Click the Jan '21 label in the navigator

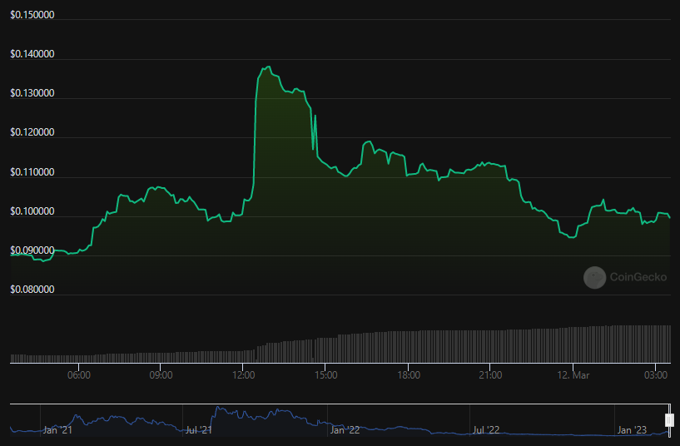(58, 430)
